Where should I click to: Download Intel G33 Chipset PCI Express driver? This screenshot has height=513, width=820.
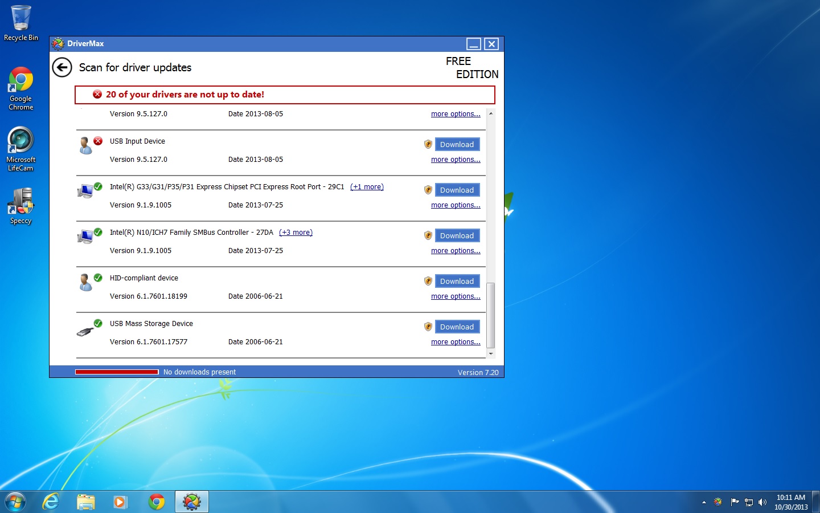point(457,190)
